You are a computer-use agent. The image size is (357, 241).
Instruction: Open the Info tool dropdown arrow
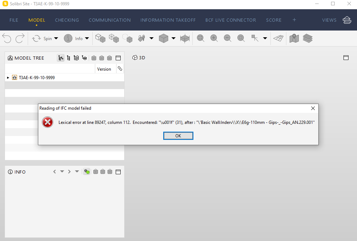[87, 38]
